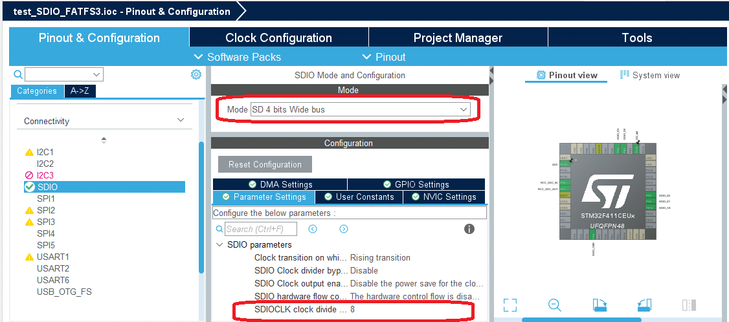Show parameter information icon
This screenshot has height=322, width=729.
point(469,229)
